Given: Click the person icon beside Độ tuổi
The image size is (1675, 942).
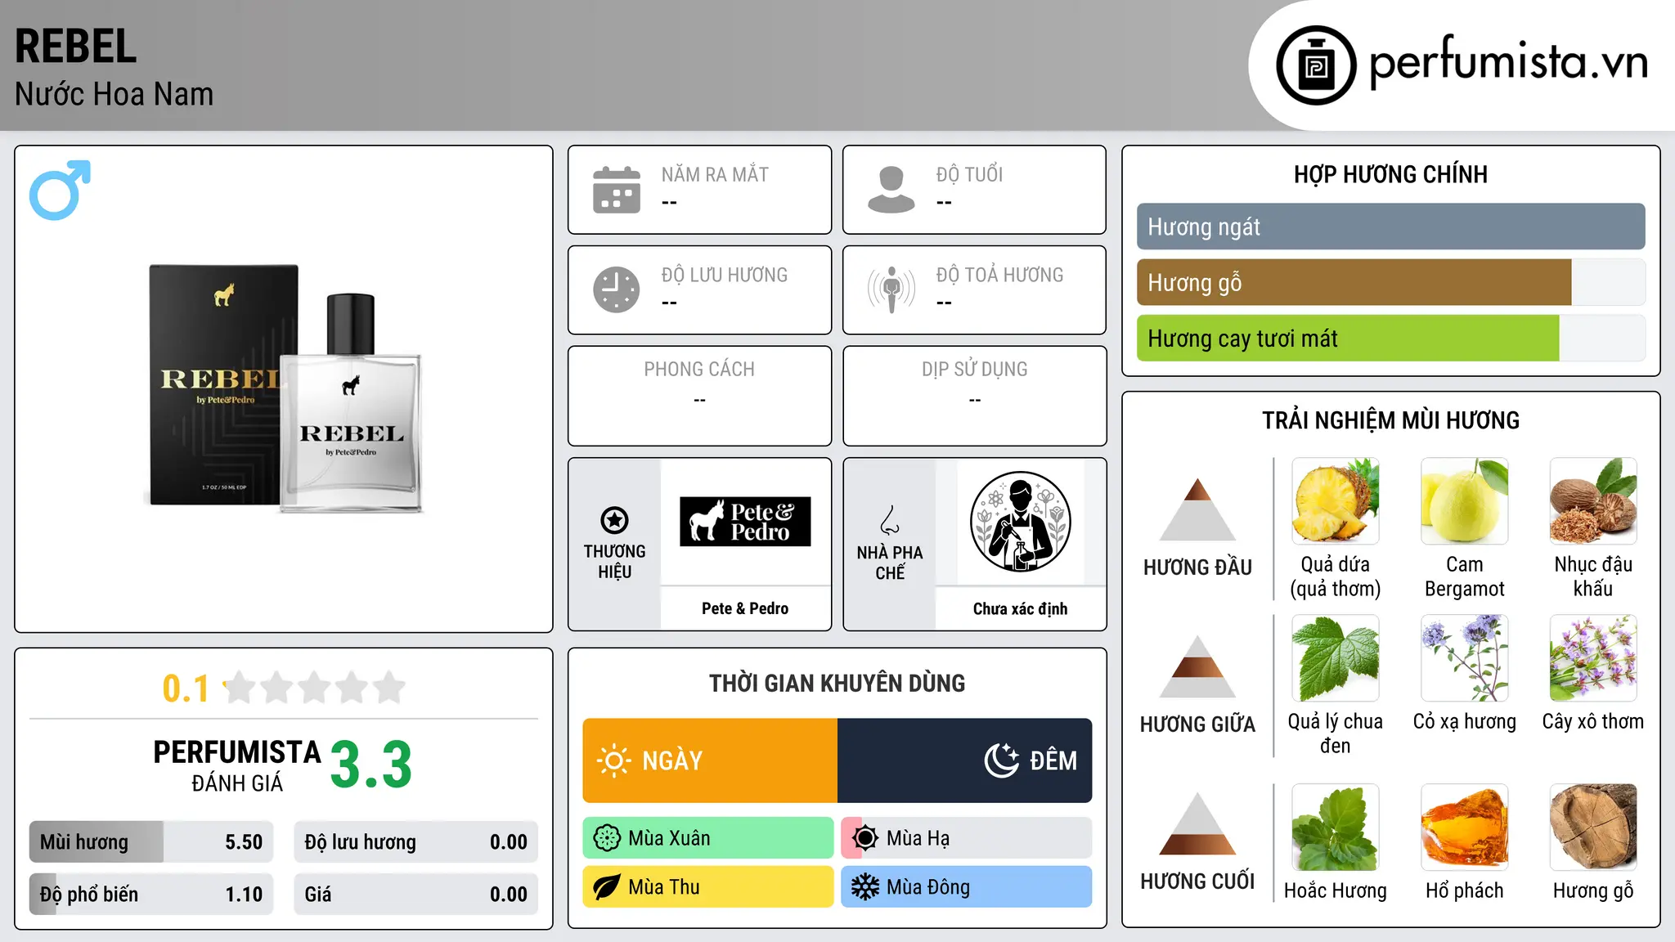Looking at the screenshot, I should [x=891, y=190].
